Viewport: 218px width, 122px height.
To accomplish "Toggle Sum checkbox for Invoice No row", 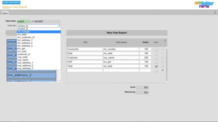I will point(156,49).
